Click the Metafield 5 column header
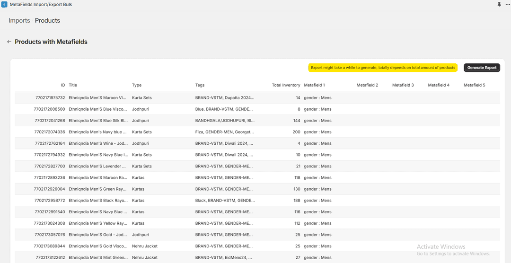Viewport: 511px width, 263px height. [475, 85]
